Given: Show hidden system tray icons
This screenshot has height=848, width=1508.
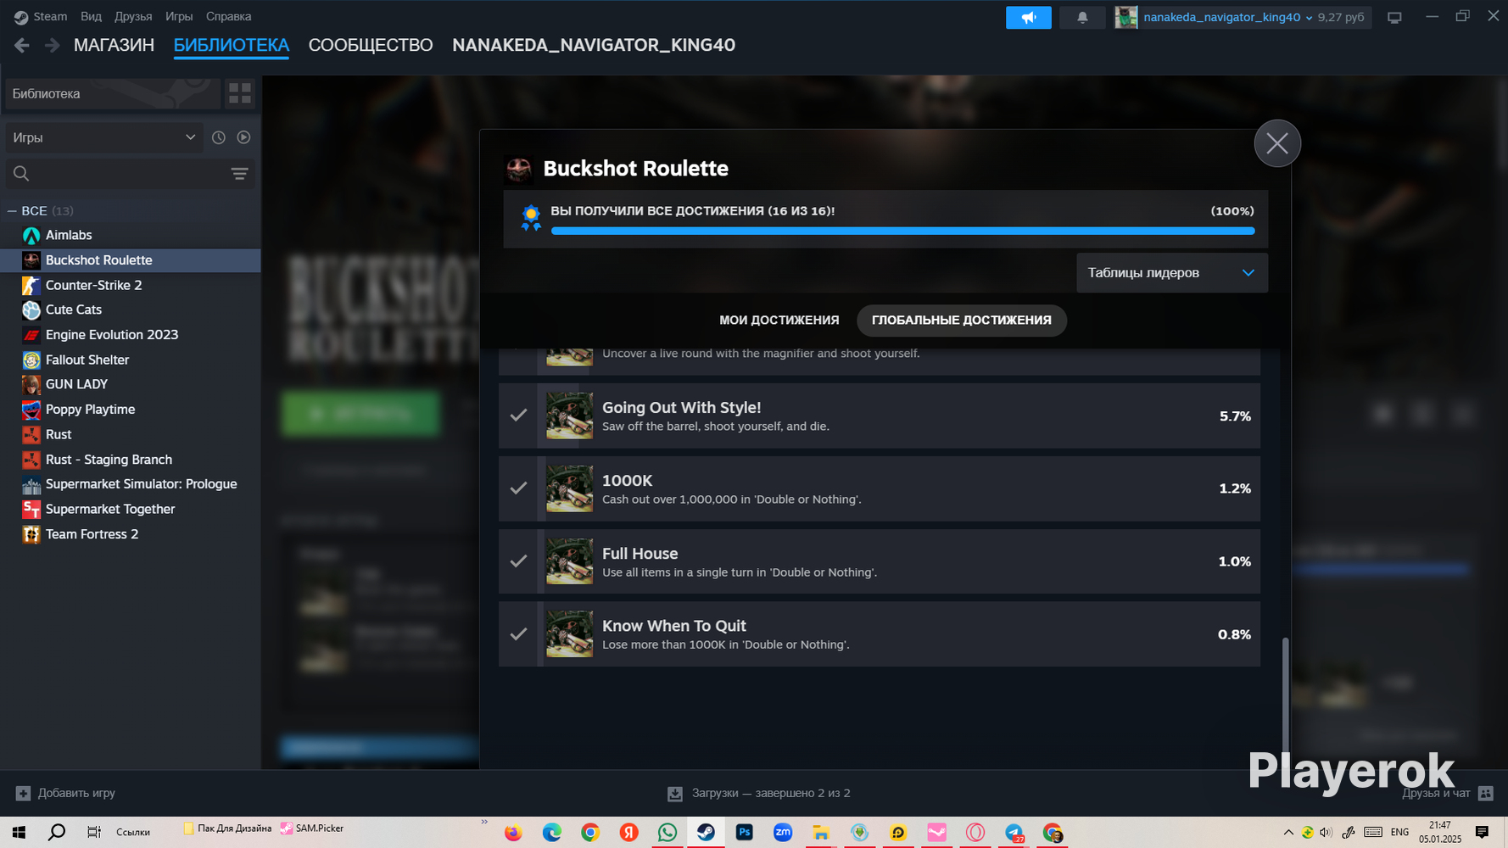Looking at the screenshot, I should 1288,832.
